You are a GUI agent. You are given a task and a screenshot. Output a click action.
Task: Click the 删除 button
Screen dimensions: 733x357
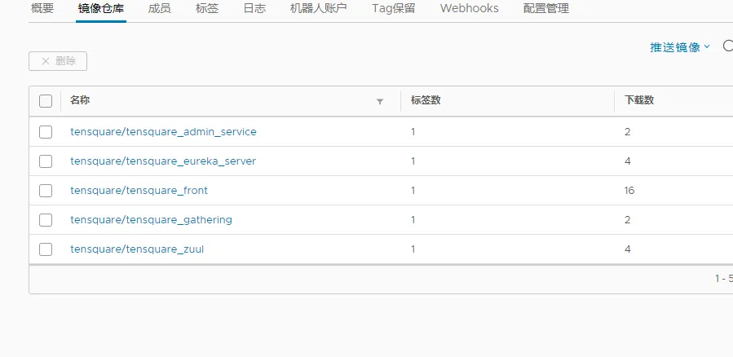point(58,61)
